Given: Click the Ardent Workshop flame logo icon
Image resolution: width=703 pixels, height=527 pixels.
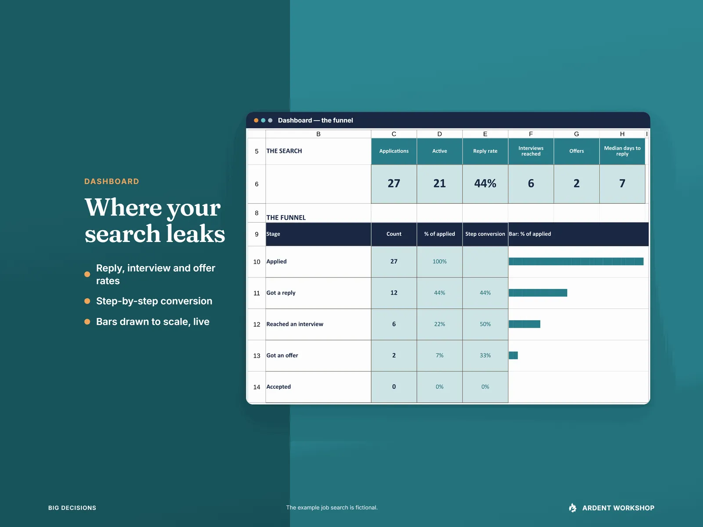Looking at the screenshot, I should click(573, 508).
